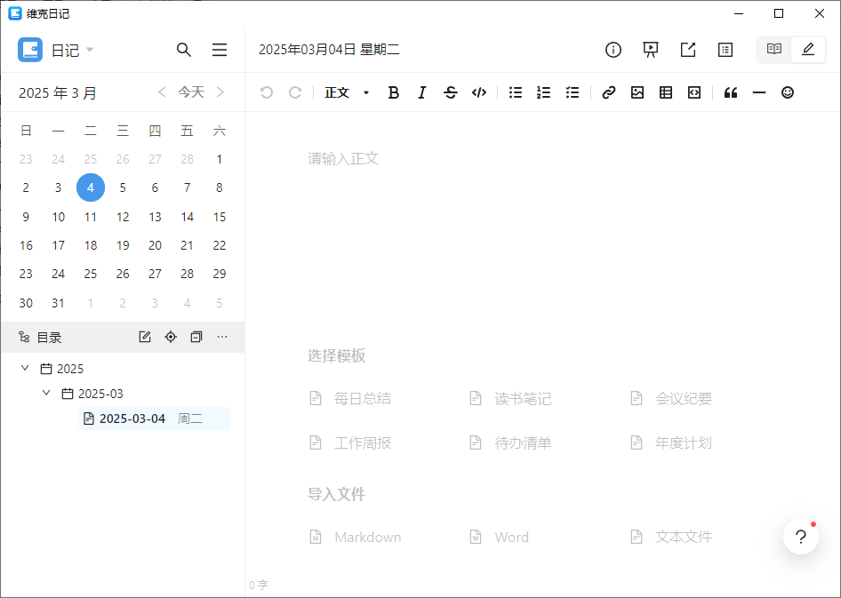
Task: Collapse all notes with the collapse icon
Action: coord(196,337)
